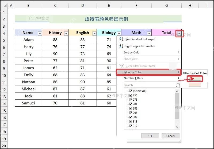
Task: Open the History column filter dropdown
Action: pos(66,34)
